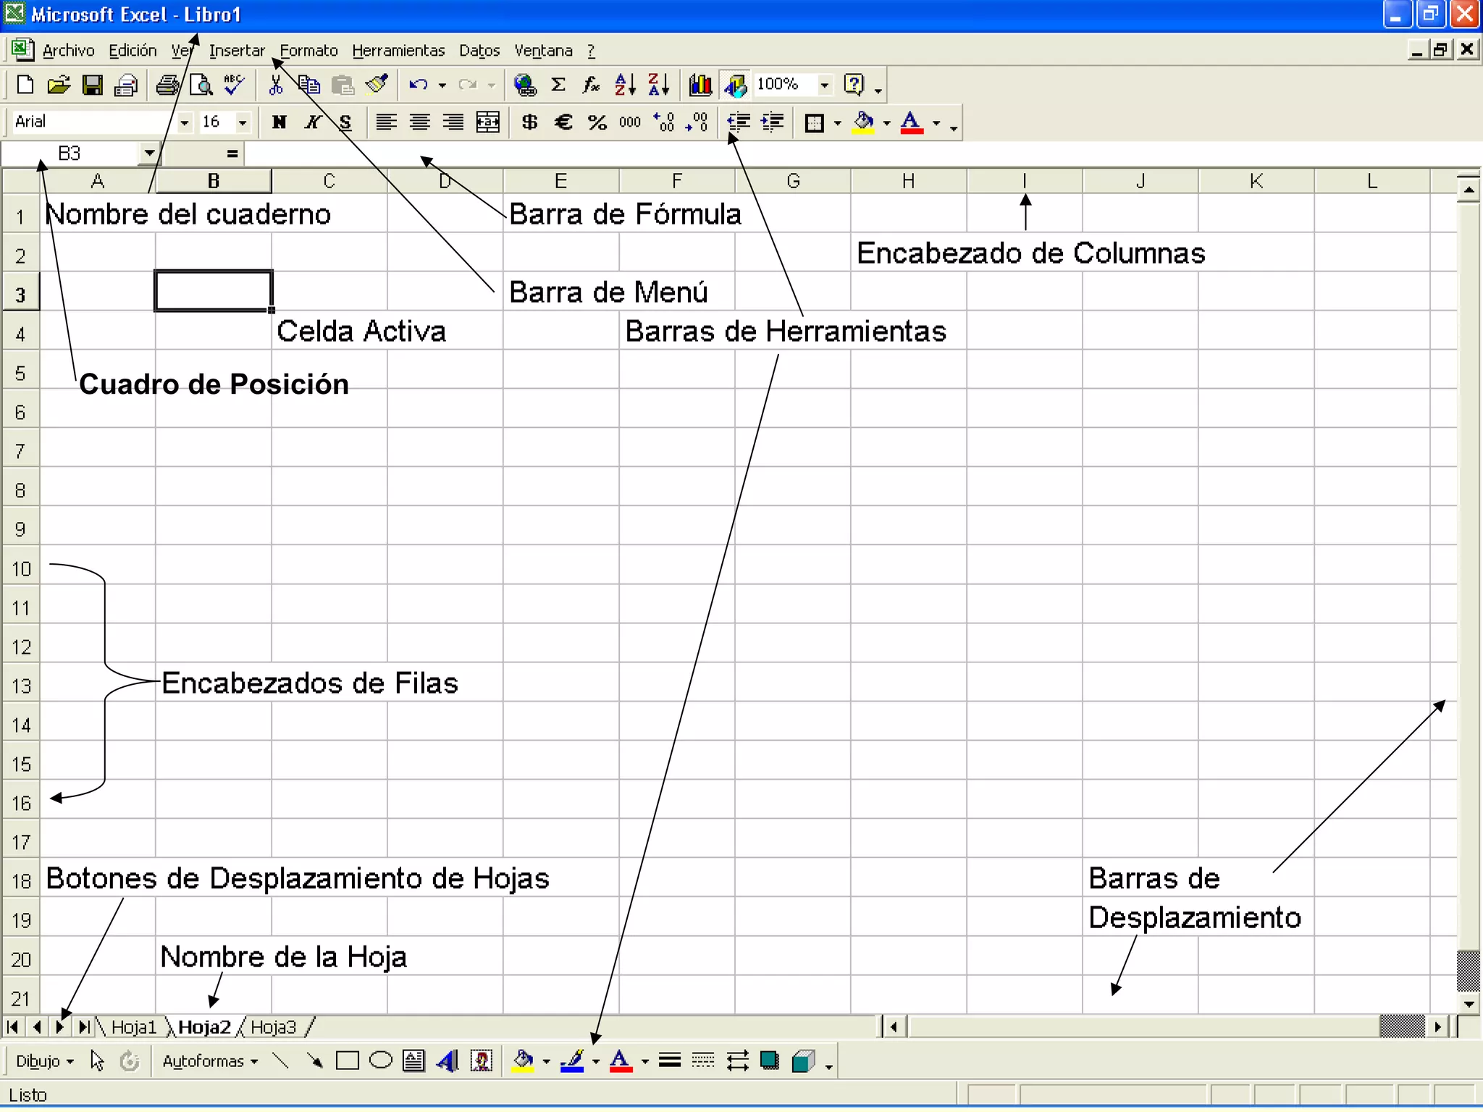Expand the Formatting toolbar Font Color dropdown arrow
Screen dimensions: 1483x1112
click(936, 123)
